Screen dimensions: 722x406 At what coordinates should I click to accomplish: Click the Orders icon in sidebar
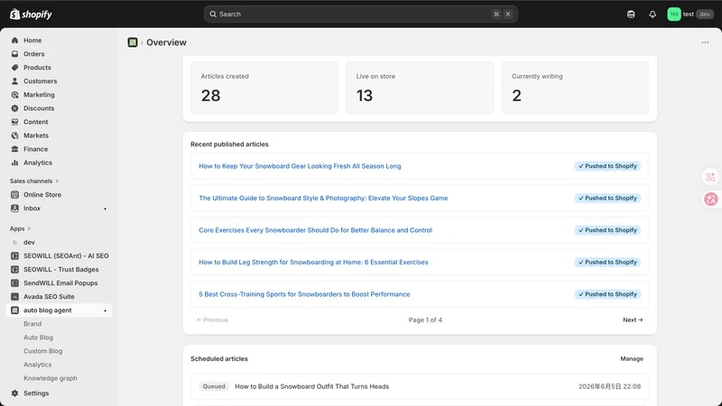click(x=14, y=54)
